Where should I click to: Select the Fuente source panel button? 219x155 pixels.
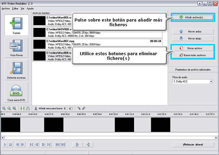point(17,25)
